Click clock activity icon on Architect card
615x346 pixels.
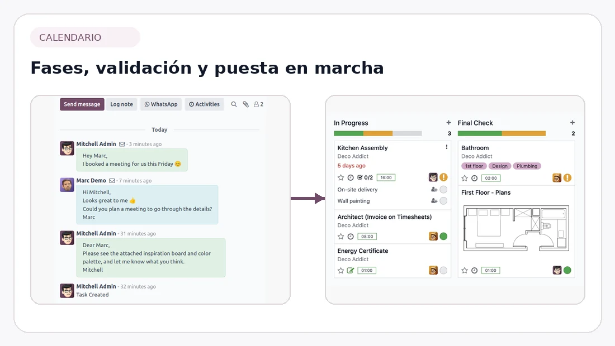(x=351, y=237)
